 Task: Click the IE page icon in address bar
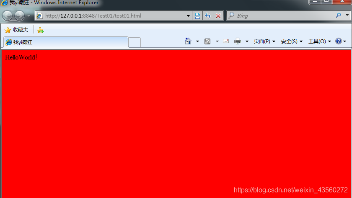(x=39, y=15)
